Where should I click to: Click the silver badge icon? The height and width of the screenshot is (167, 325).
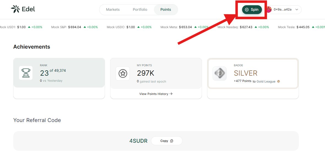pos(220,73)
